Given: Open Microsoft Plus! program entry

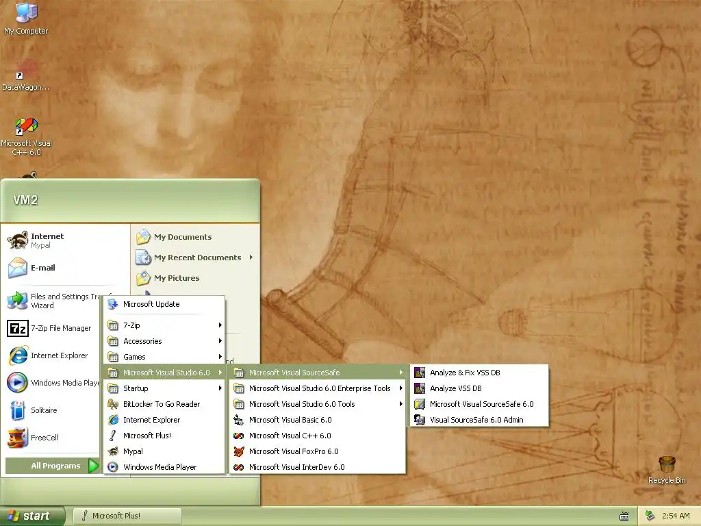Looking at the screenshot, I should coord(164,436).
